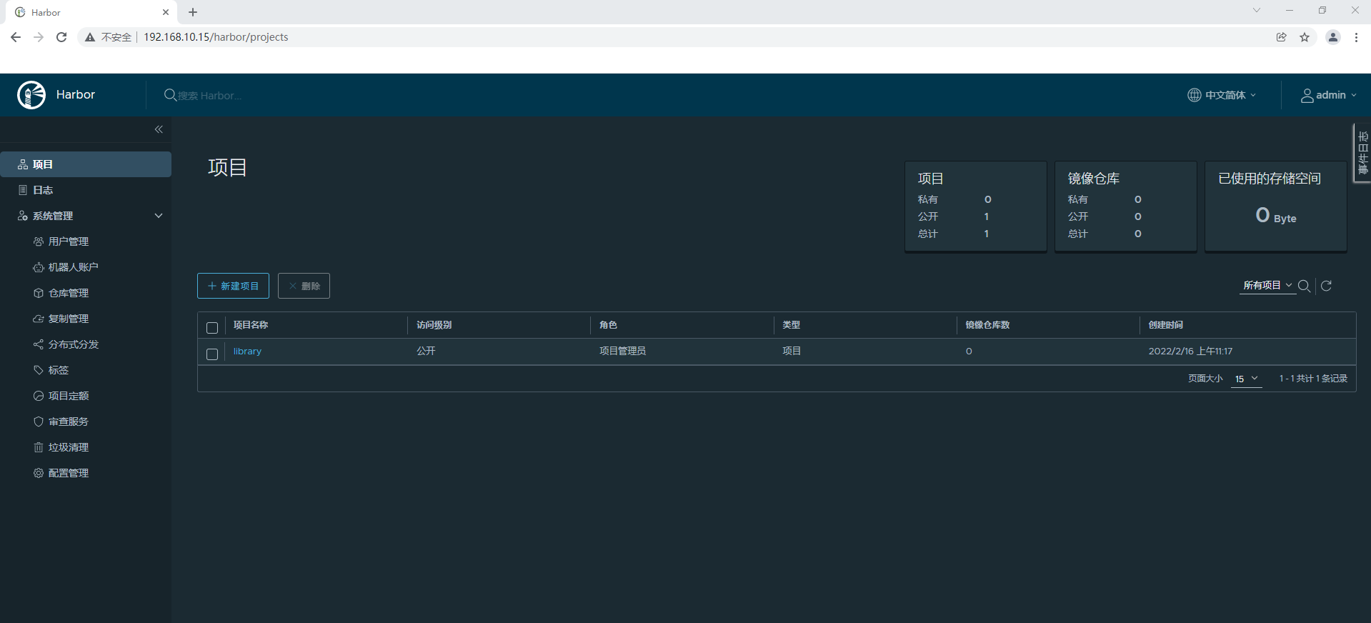Click the Harbor logo icon
The height and width of the screenshot is (623, 1371).
point(31,95)
